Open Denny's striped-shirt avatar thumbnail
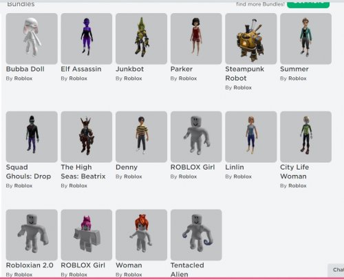344x279 pixels. pyautogui.click(x=141, y=137)
